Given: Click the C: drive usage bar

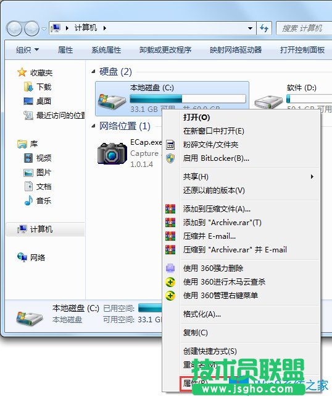Looking at the screenshot, I should (188, 99).
